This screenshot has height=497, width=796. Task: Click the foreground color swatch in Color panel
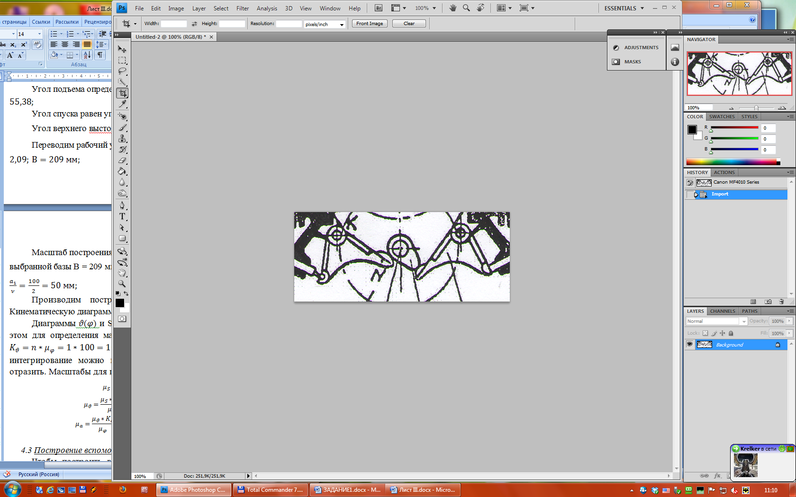click(x=692, y=129)
